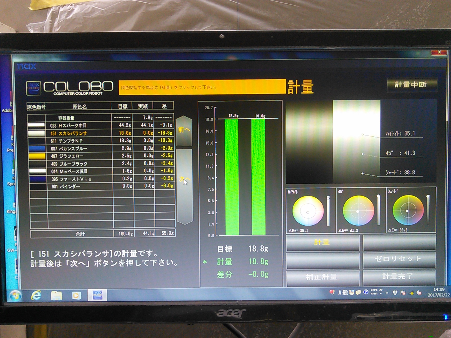451x338 pixels.
Task: Click the 実績 column header
Action: click(x=143, y=106)
